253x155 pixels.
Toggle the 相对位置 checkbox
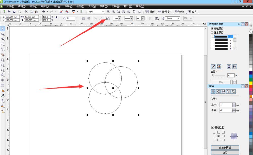(213, 127)
